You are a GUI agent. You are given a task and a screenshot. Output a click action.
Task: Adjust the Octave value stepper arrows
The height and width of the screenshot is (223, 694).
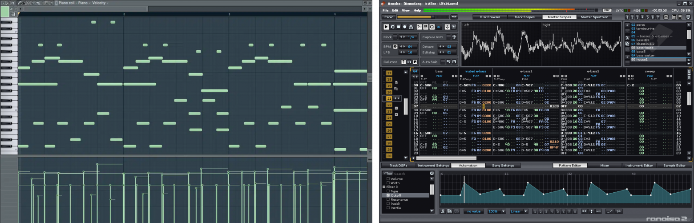click(x=441, y=47)
